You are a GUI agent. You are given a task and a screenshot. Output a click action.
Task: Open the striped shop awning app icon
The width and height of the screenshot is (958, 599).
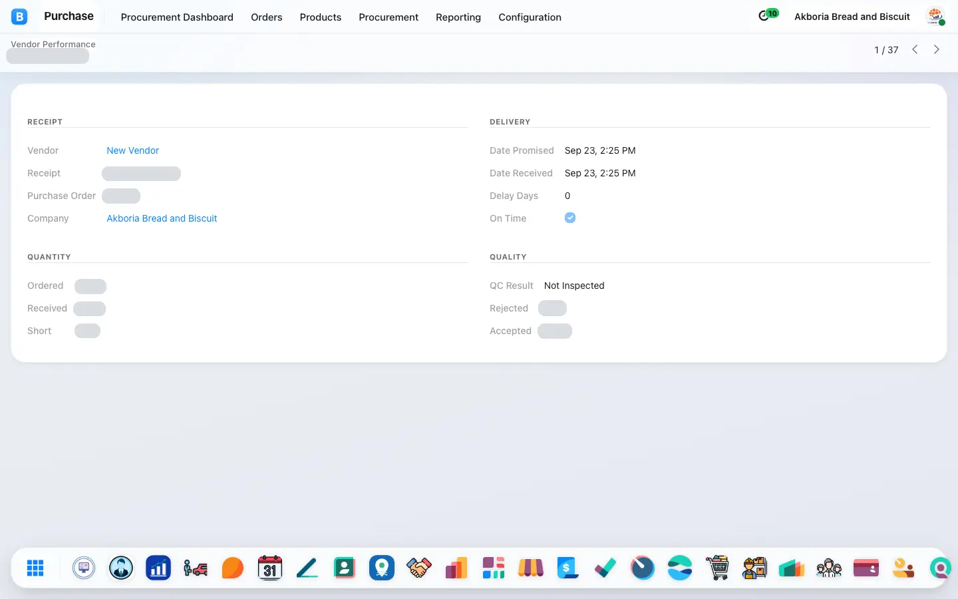click(531, 568)
